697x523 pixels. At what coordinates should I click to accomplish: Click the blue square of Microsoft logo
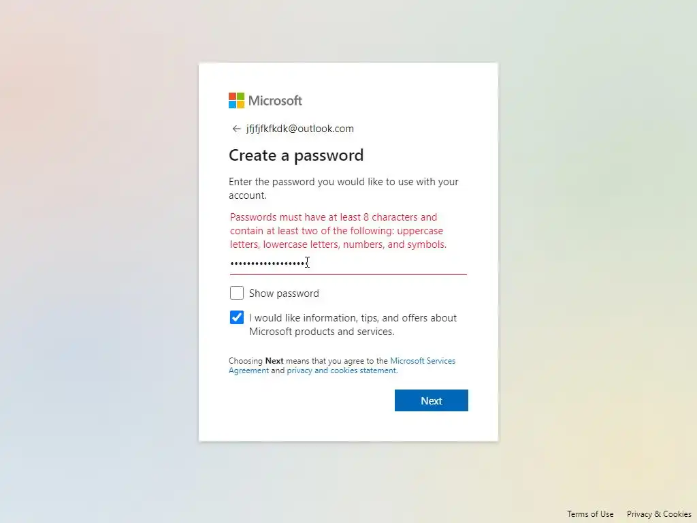(232, 105)
